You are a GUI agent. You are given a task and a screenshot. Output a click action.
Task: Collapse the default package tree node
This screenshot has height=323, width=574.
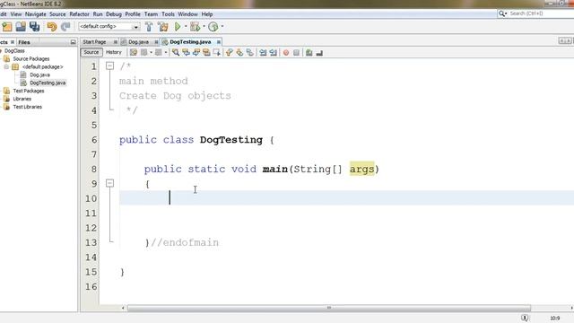click(x=6, y=66)
